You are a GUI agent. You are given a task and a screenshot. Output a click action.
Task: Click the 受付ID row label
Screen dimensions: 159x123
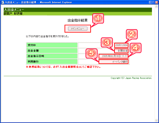(52, 45)
